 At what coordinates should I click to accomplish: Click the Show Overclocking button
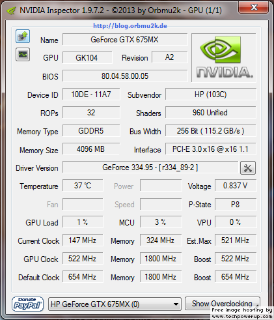(x=223, y=303)
